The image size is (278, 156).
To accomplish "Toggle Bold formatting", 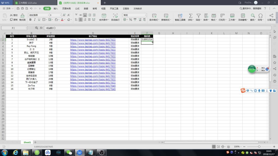I will click(x=30, y=20).
